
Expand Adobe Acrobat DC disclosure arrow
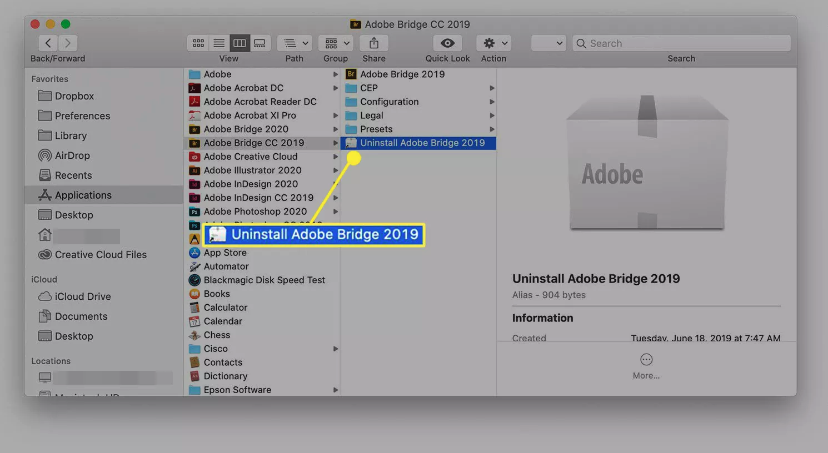pos(335,88)
